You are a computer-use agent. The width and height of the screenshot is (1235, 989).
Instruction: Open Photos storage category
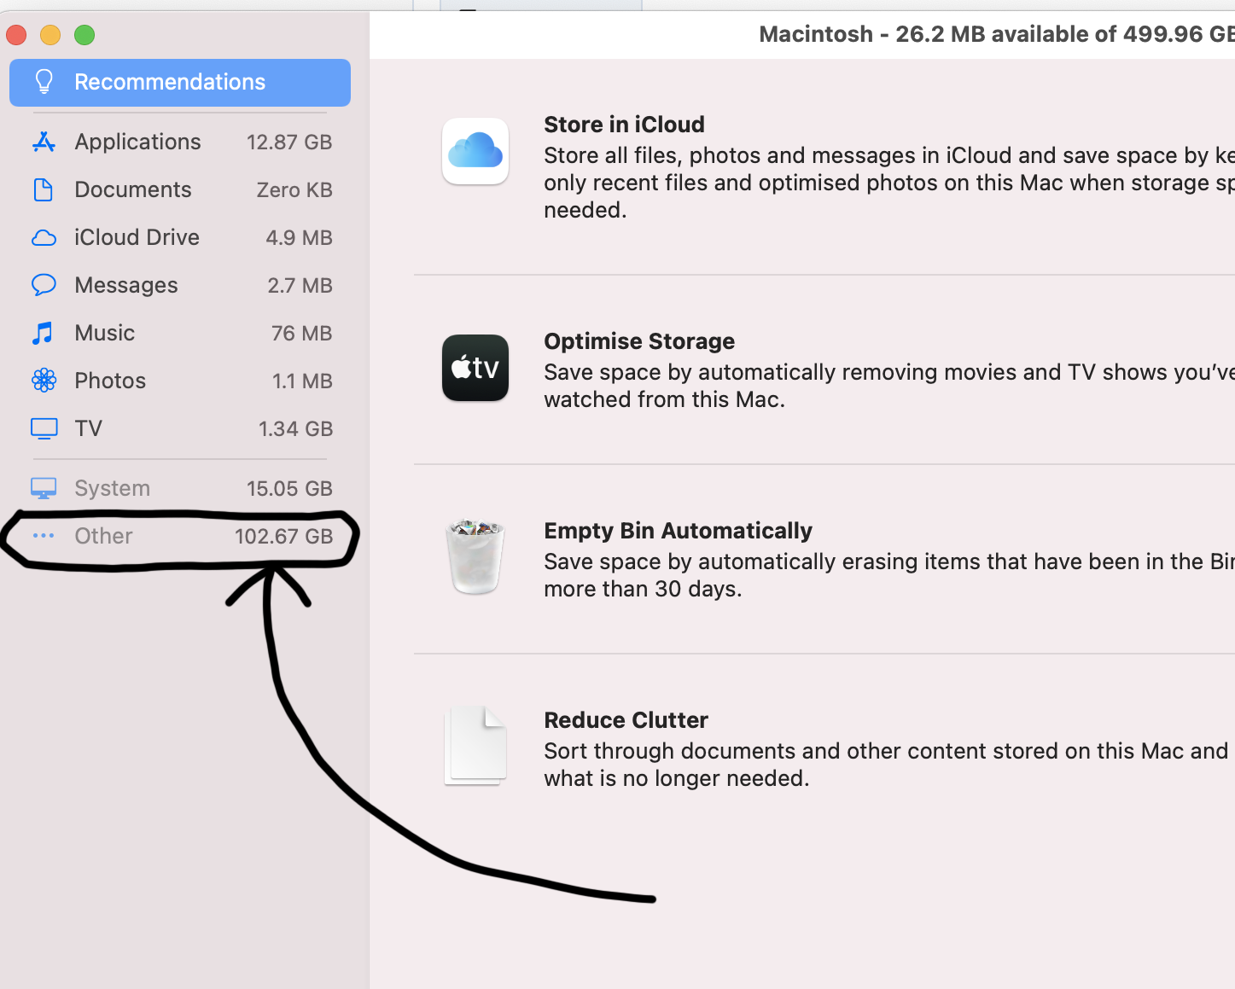pyautogui.click(x=180, y=381)
